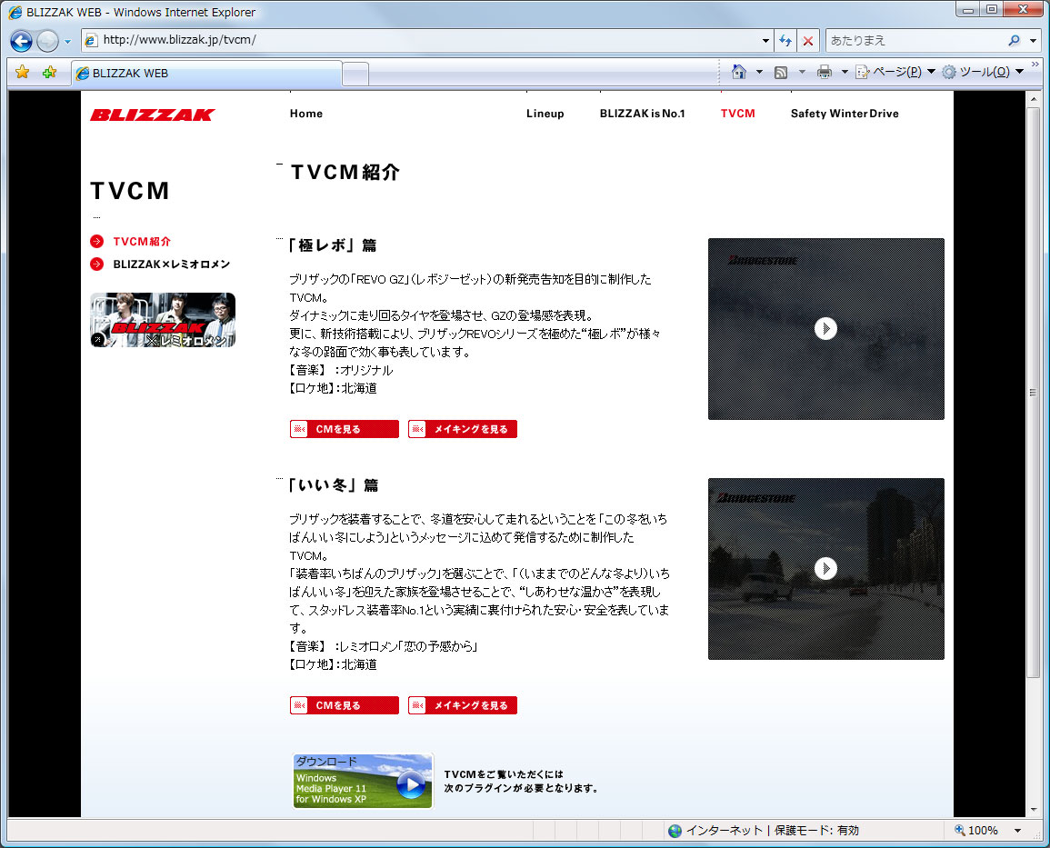Open the recent pages dropdown beside Forward
The image size is (1050, 848).
[67, 42]
